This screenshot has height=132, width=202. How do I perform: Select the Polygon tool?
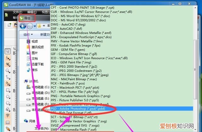point(8,103)
